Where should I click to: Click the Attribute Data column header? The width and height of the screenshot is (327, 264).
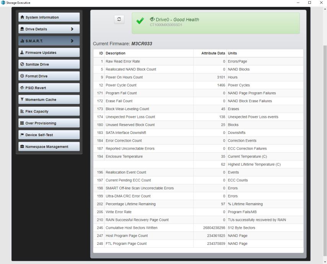213,53
